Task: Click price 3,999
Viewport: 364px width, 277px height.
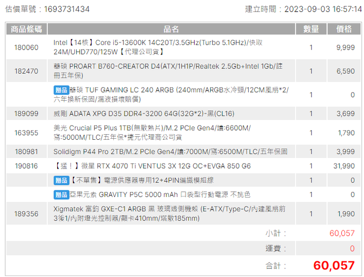Action: click(x=345, y=152)
